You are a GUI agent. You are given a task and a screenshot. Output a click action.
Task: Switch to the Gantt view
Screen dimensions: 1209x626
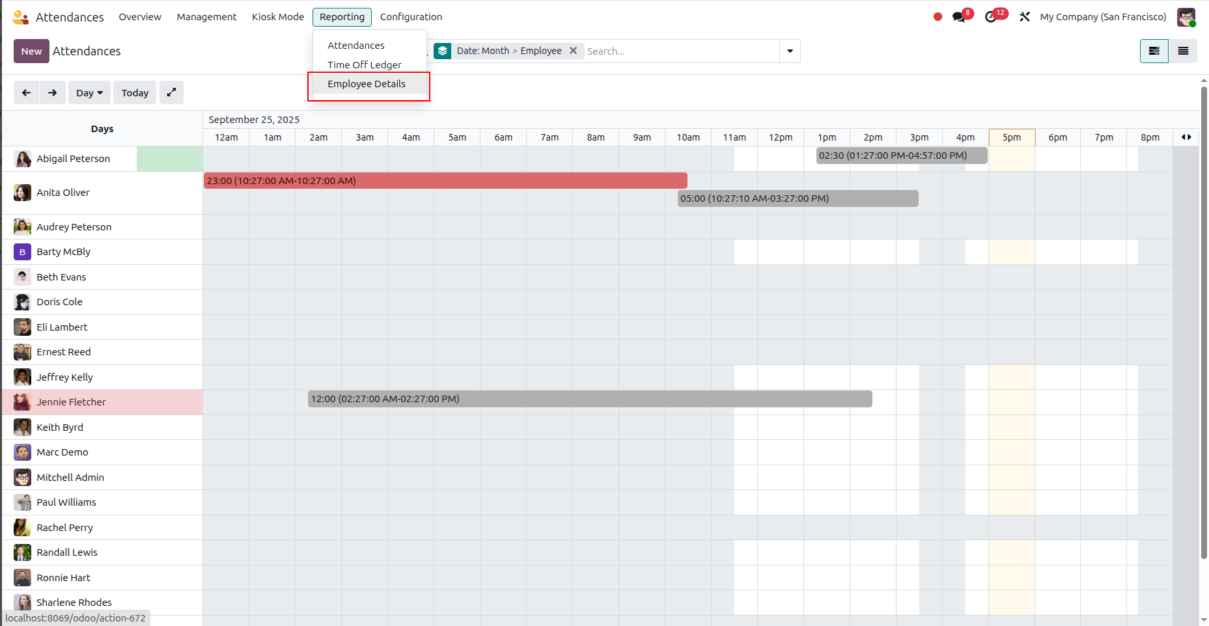[1154, 51]
